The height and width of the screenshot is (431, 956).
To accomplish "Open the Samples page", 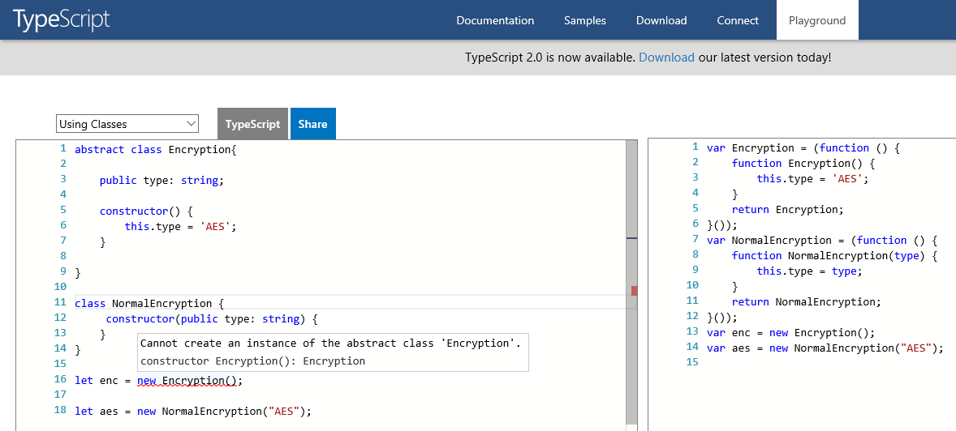I will pos(584,20).
